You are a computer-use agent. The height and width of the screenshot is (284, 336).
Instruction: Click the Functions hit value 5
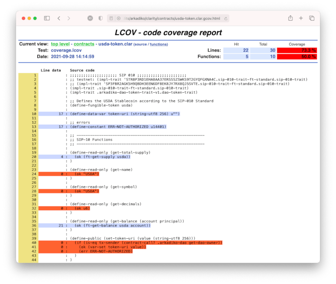pos(236,57)
